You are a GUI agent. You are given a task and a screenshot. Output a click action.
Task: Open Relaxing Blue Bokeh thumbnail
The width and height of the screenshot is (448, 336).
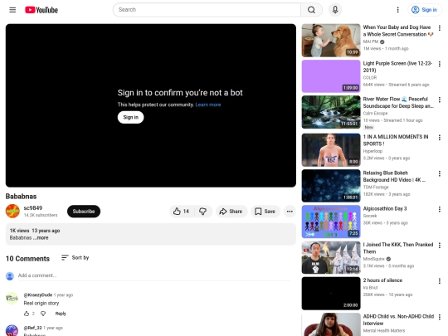(x=331, y=186)
